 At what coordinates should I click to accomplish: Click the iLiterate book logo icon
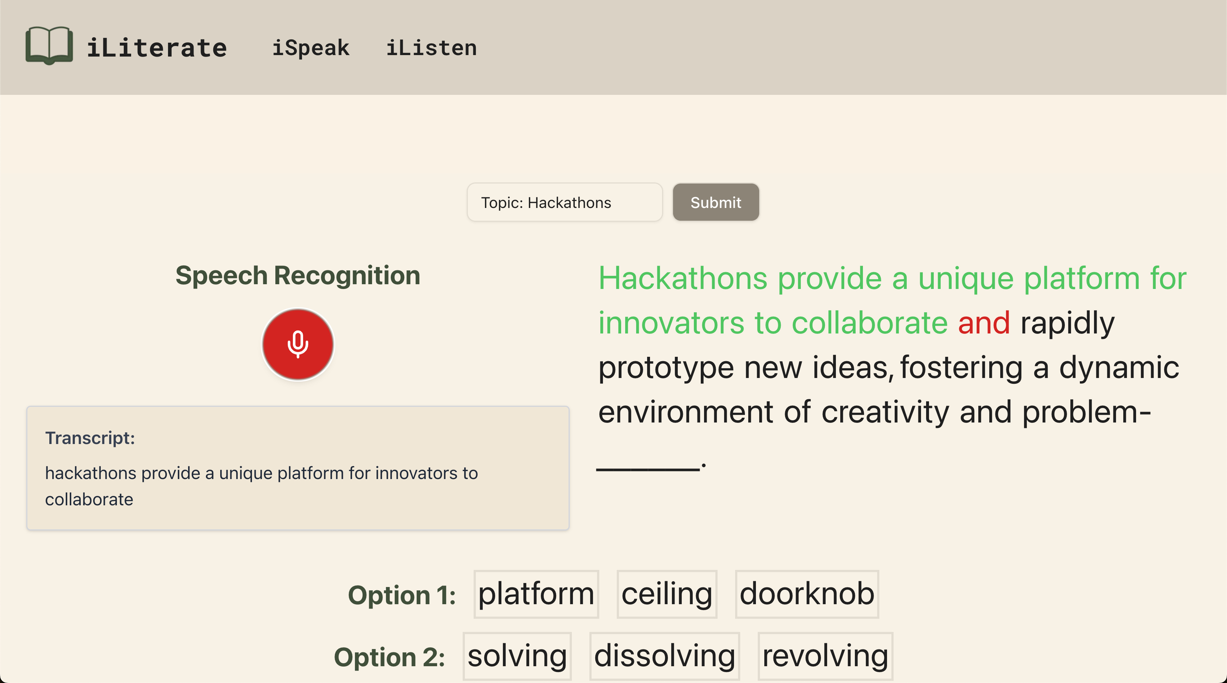(49, 46)
